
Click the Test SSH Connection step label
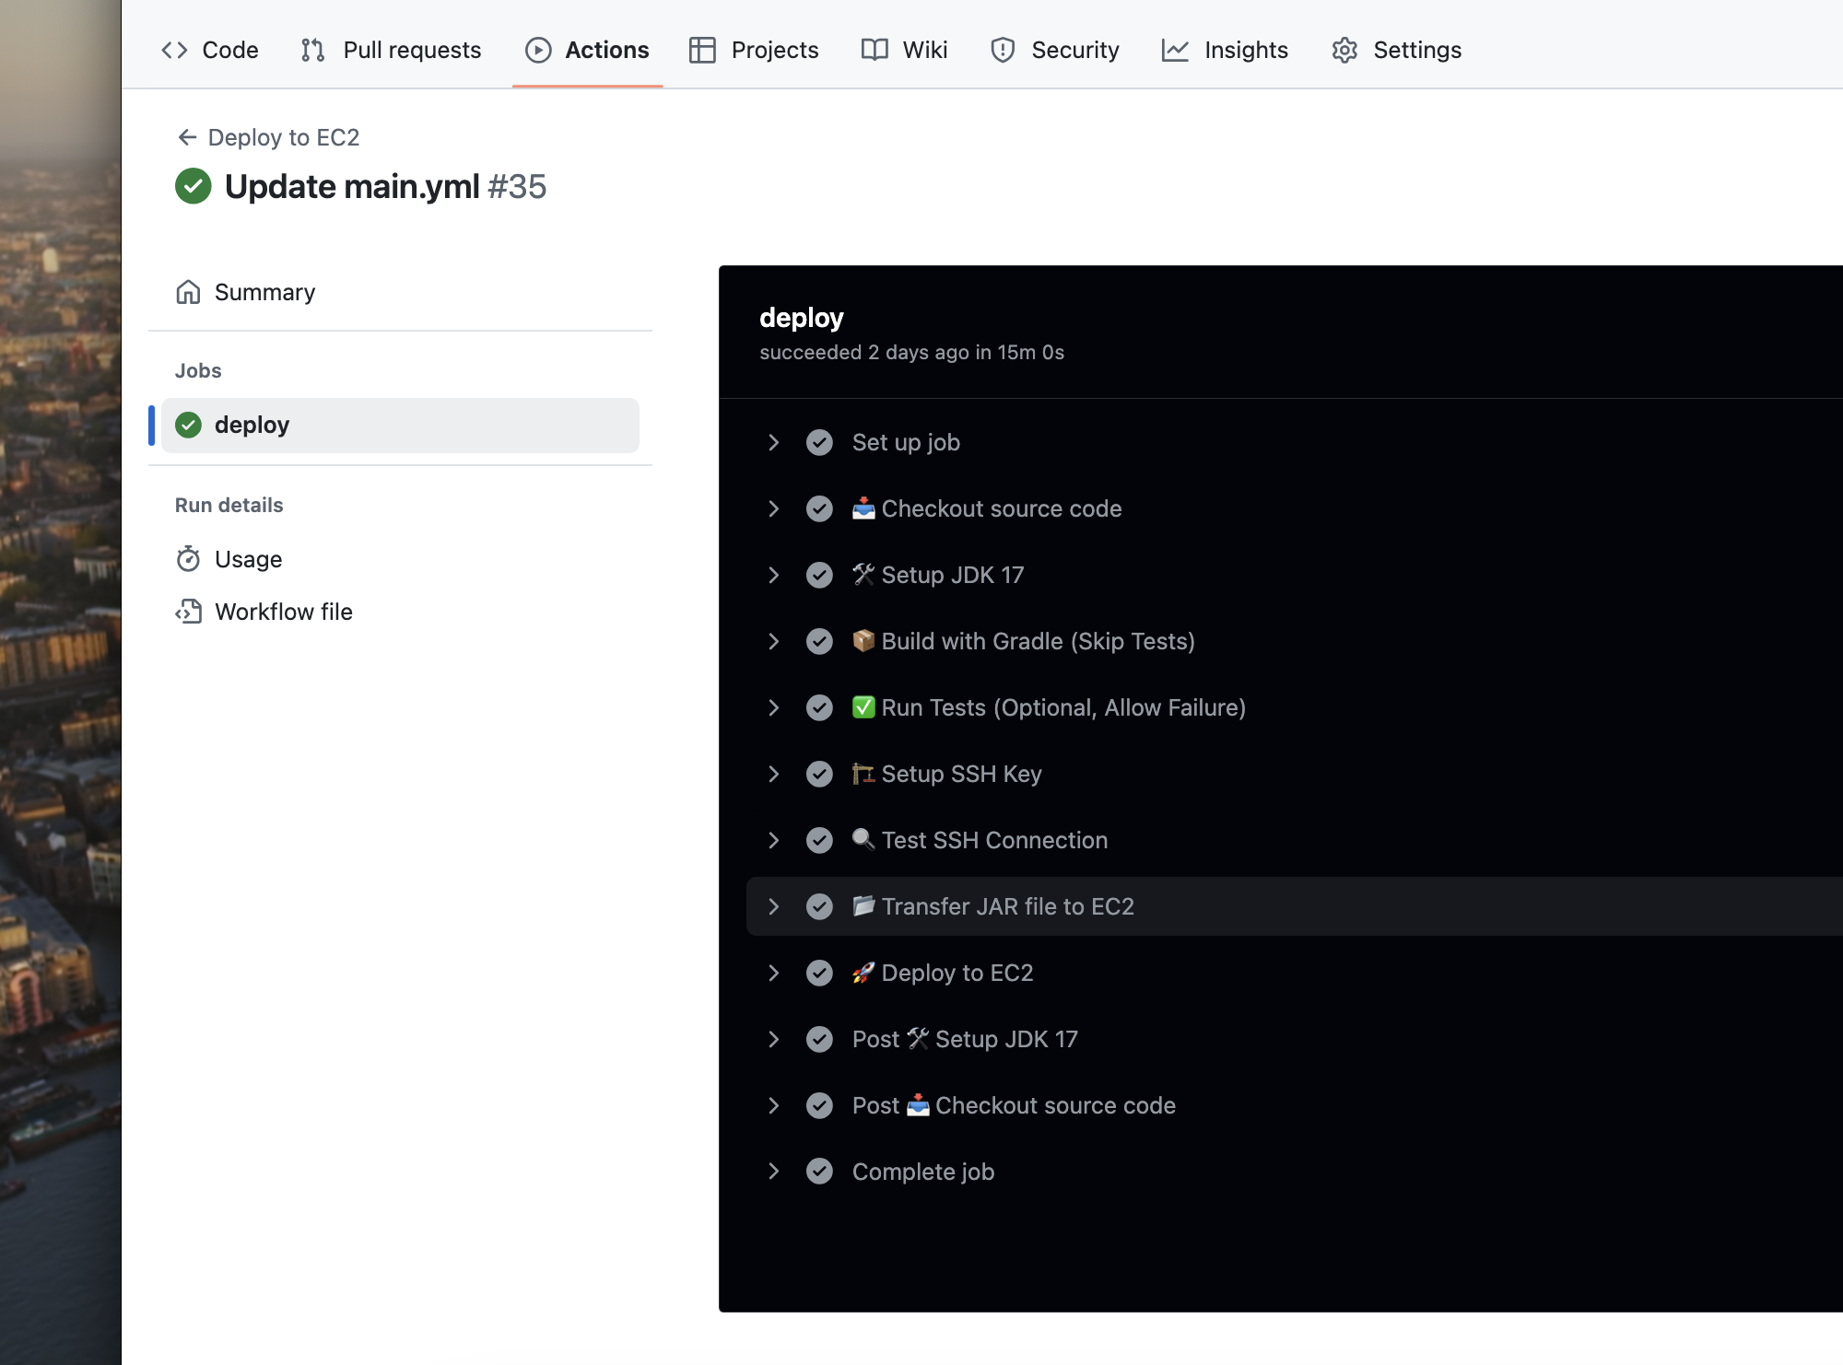tap(993, 840)
